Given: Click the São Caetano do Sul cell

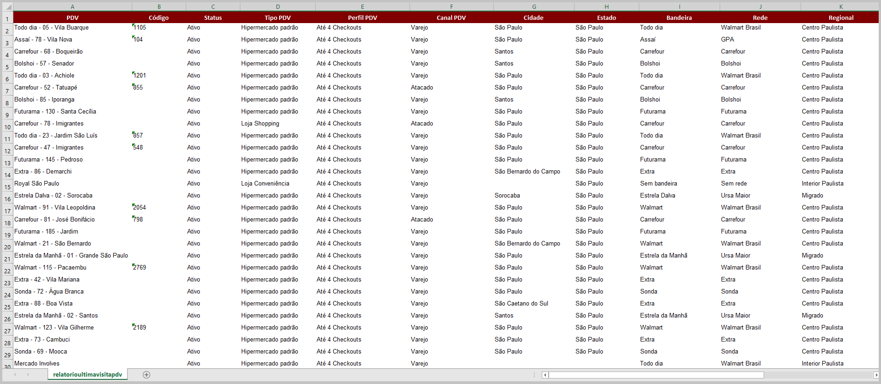Looking at the screenshot, I should 521,303.
